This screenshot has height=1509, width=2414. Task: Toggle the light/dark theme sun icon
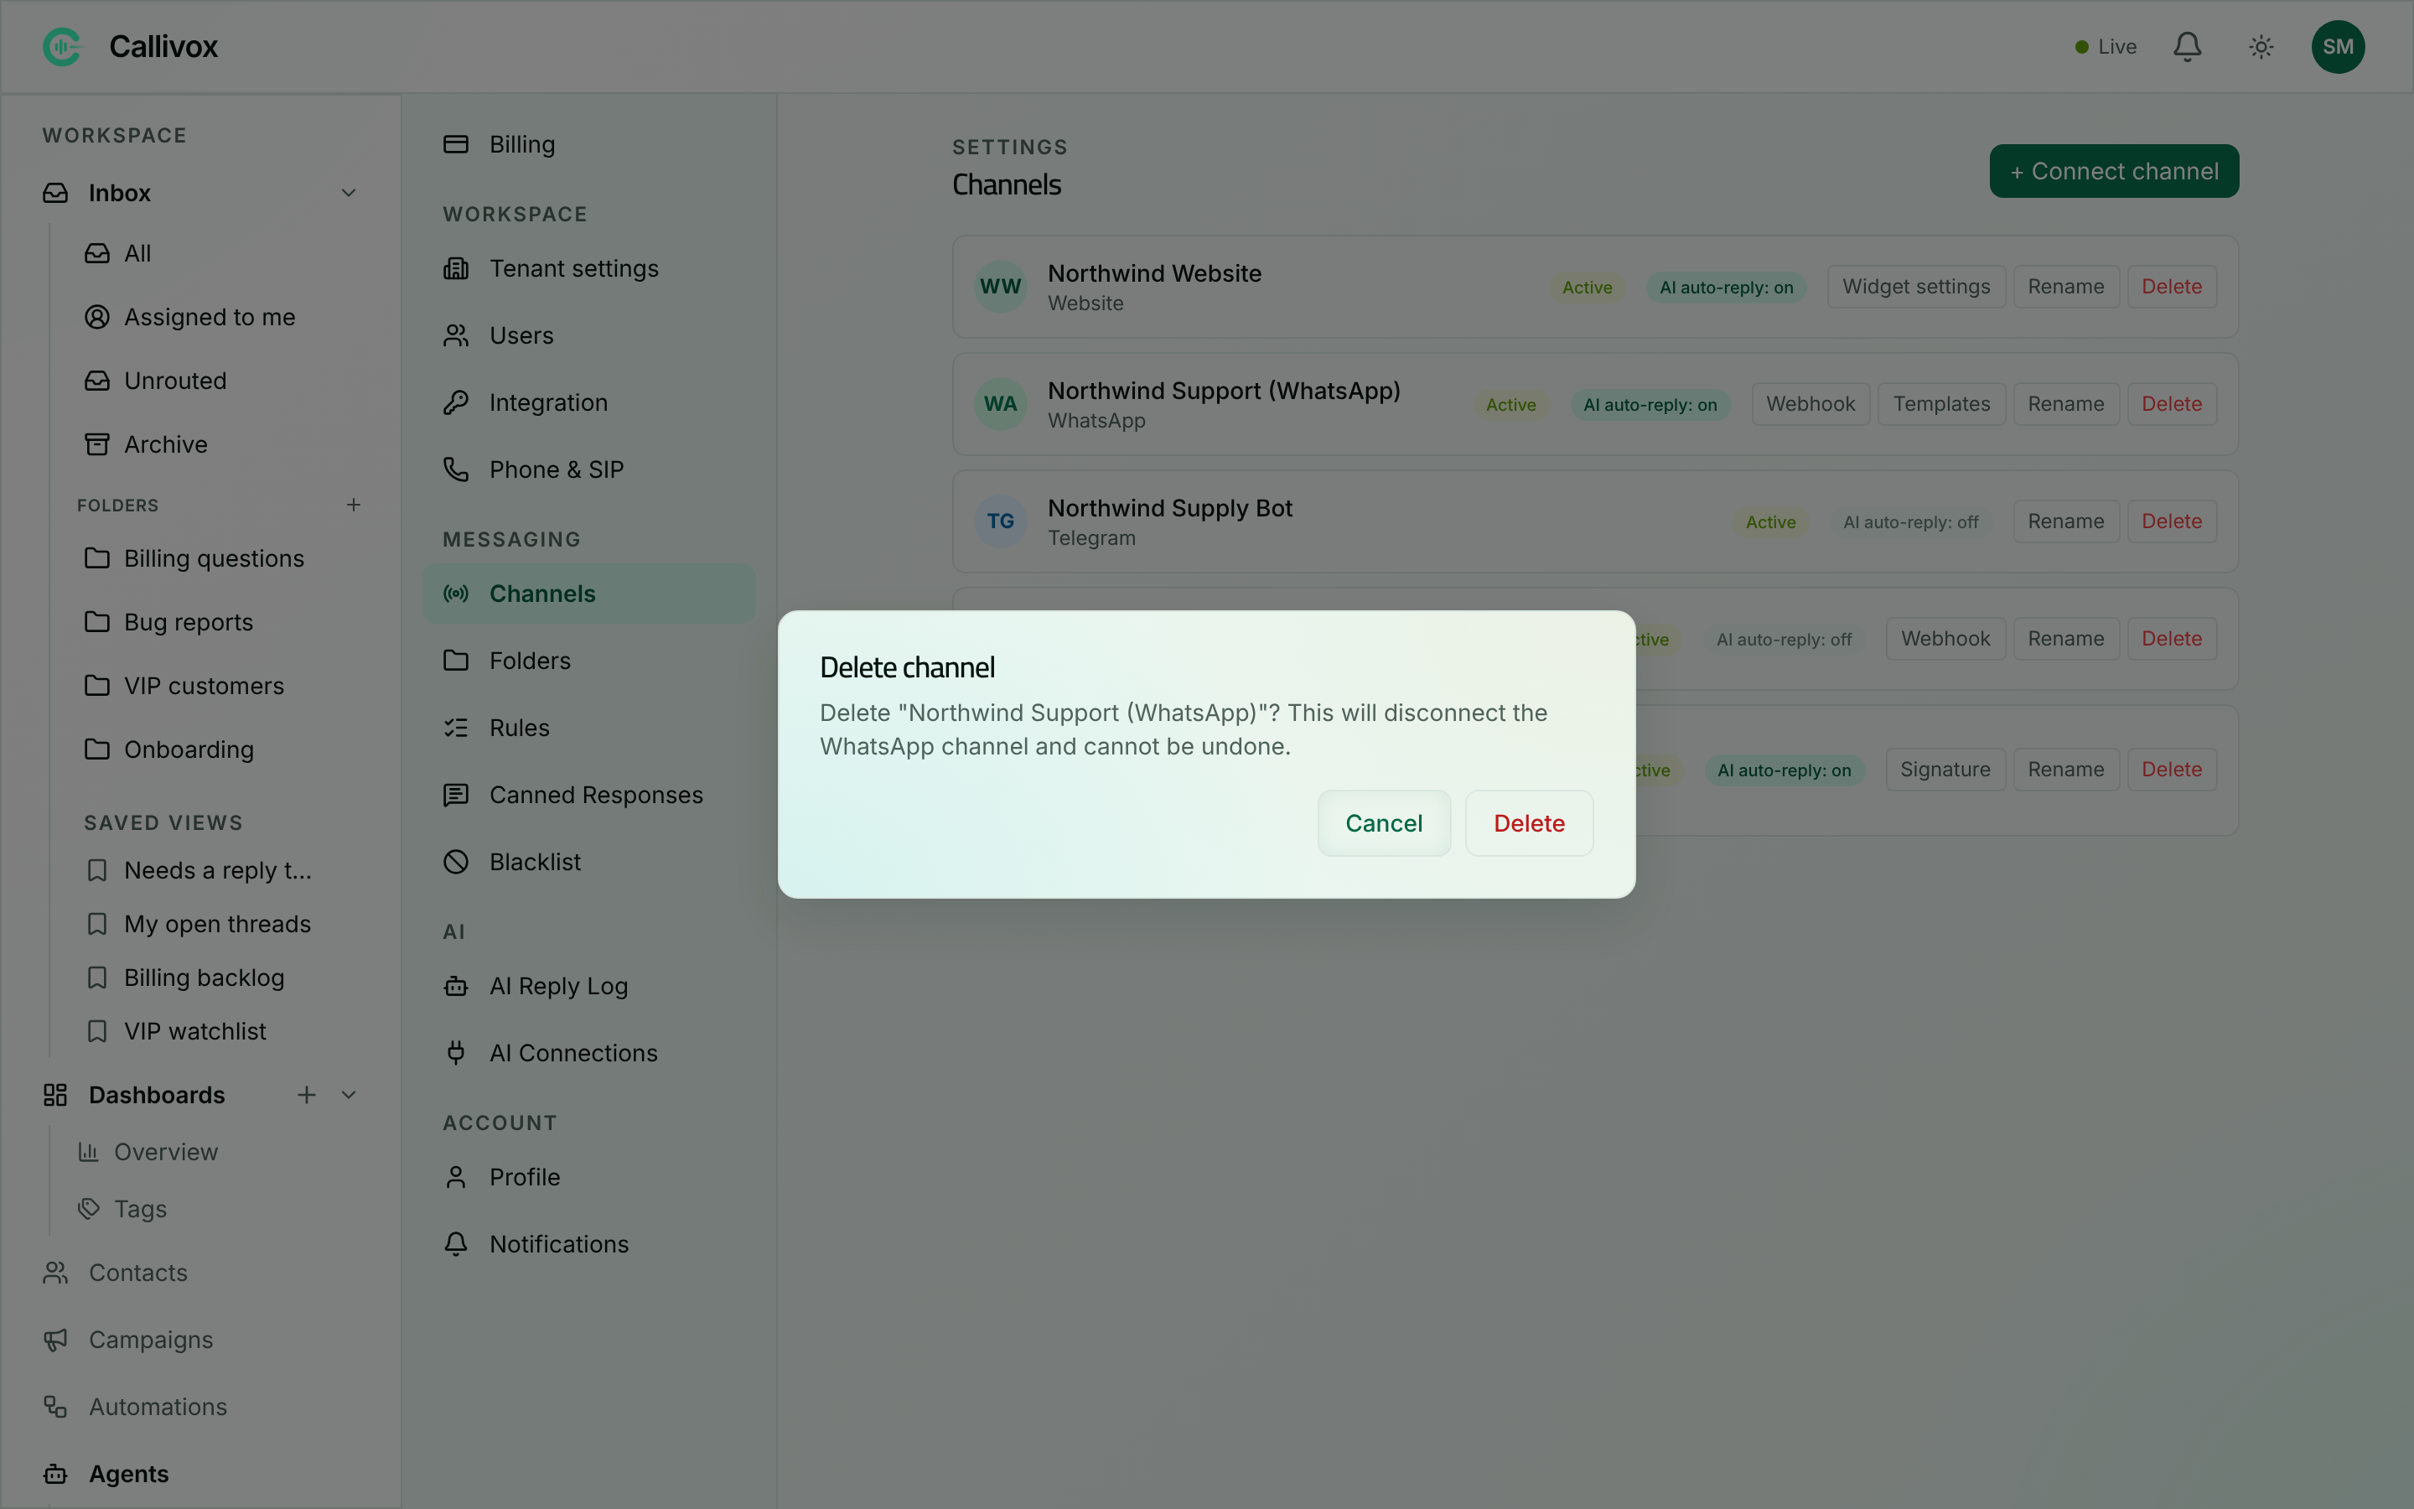tap(2261, 47)
